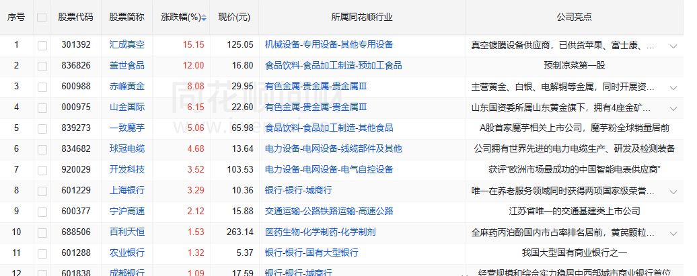Open industry link 食品饮料-食品加工制造-其他食品
697x276 pixels.
(329, 128)
